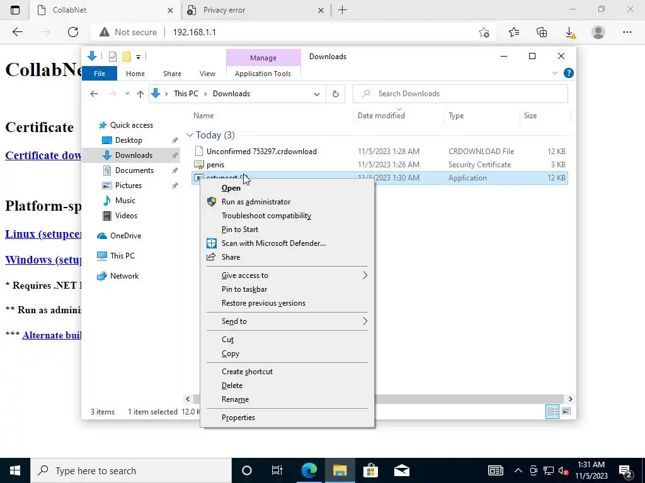Choose Run as administrator

tap(287, 202)
